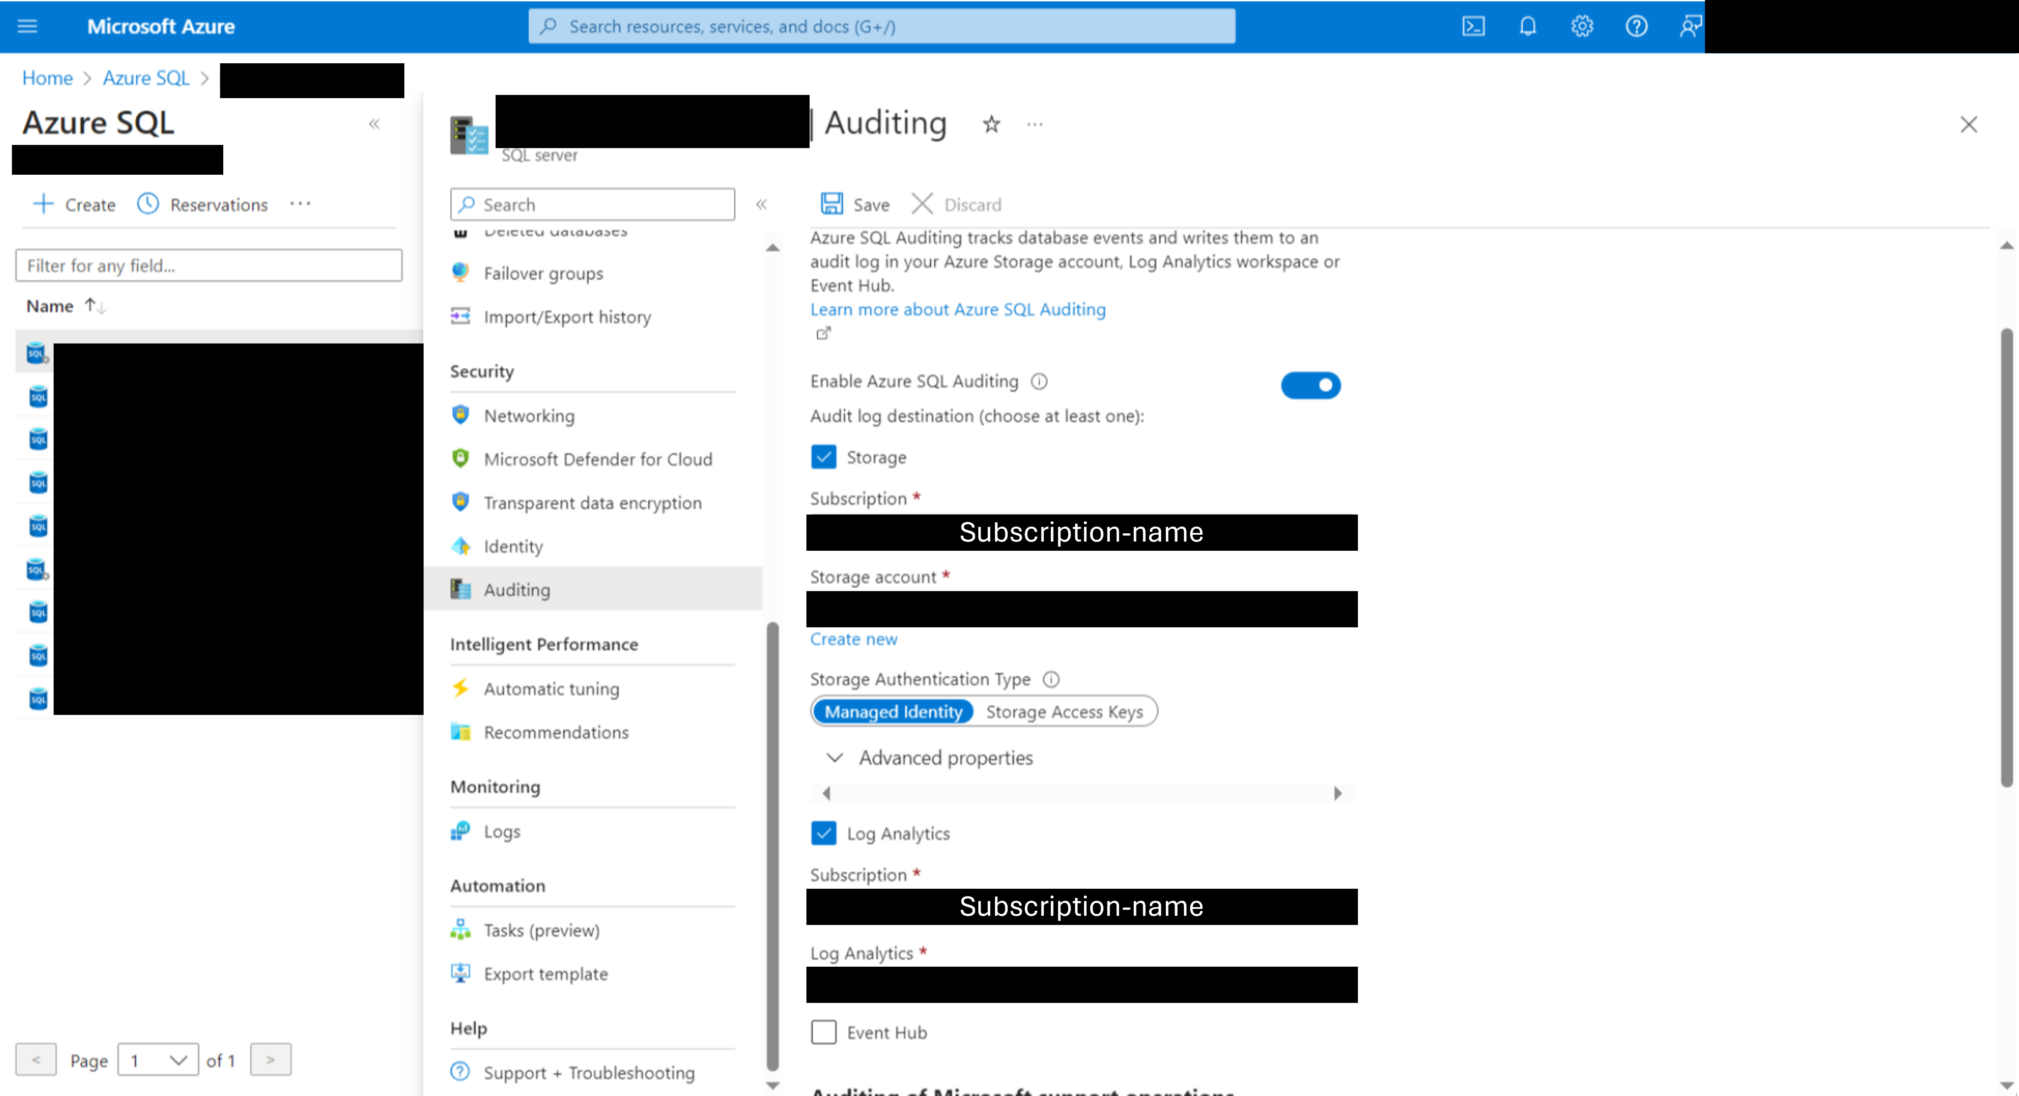Click the info icon beside Storage Authentication Type
This screenshot has height=1096, width=2019.
(1051, 680)
